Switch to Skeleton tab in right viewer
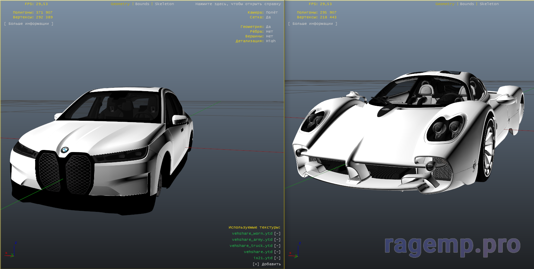 point(489,4)
